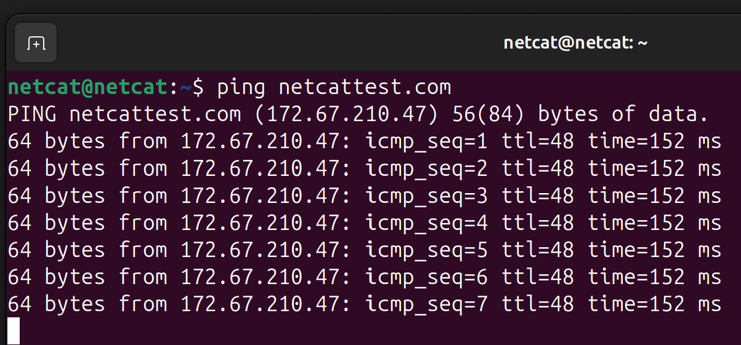The image size is (741, 345).
Task: Select the icmp_seq=2 reply line
Action: [365, 169]
